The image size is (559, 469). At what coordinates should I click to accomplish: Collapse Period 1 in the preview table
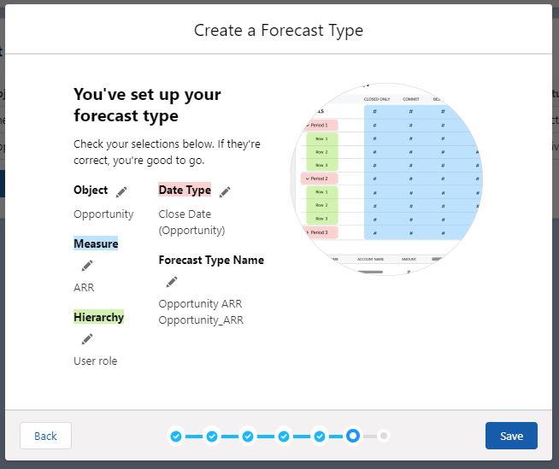pos(308,126)
